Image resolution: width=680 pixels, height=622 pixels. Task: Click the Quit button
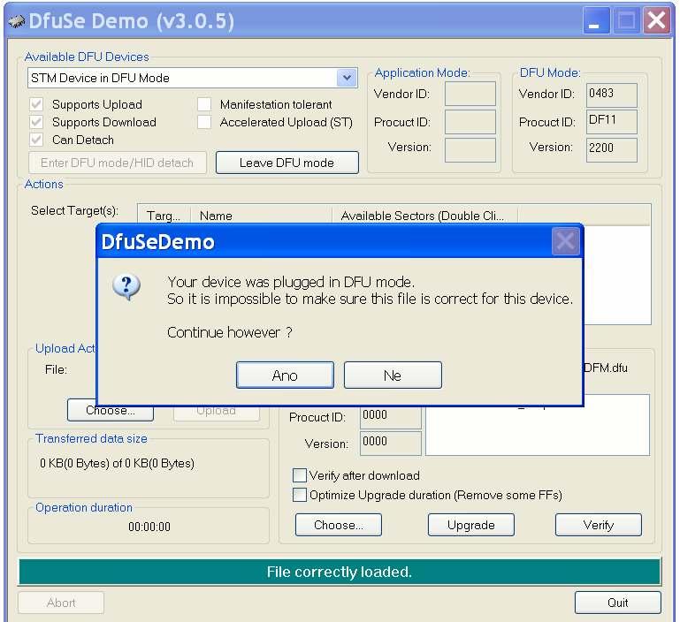coord(618,603)
